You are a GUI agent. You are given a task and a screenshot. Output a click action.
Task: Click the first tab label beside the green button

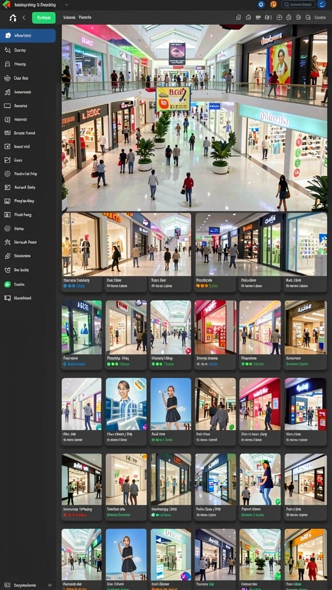point(69,17)
